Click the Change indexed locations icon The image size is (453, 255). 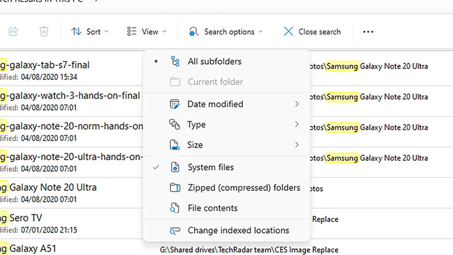coord(175,231)
